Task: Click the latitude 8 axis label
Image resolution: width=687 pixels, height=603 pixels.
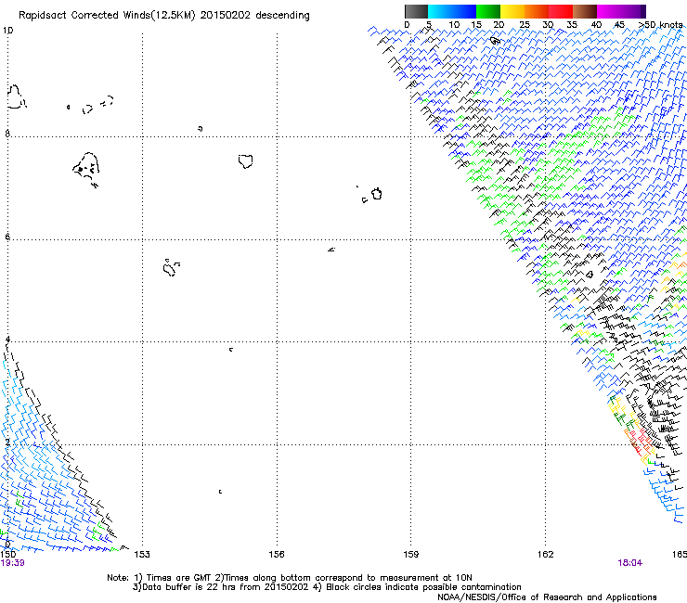Action: pyautogui.click(x=7, y=134)
